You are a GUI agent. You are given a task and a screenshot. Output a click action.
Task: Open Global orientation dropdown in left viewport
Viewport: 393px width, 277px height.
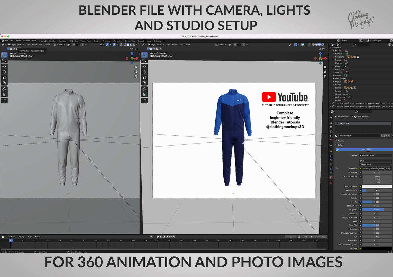(x=60, y=45)
